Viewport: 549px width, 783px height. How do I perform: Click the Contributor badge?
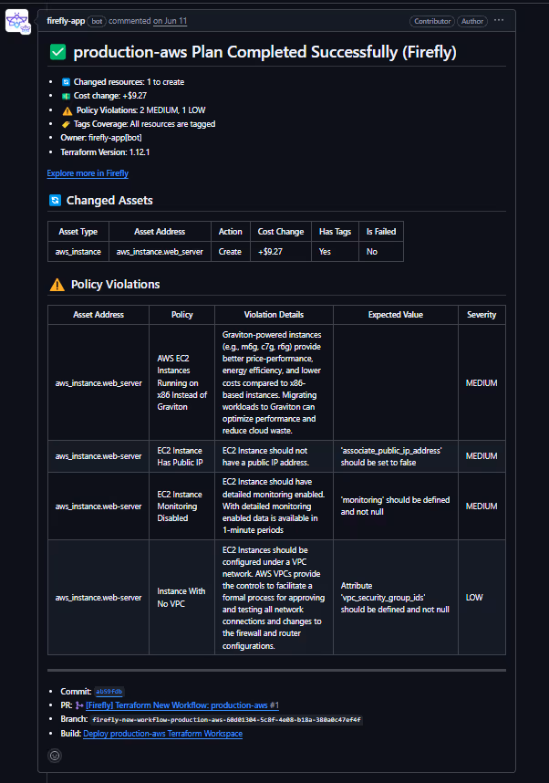click(x=431, y=21)
